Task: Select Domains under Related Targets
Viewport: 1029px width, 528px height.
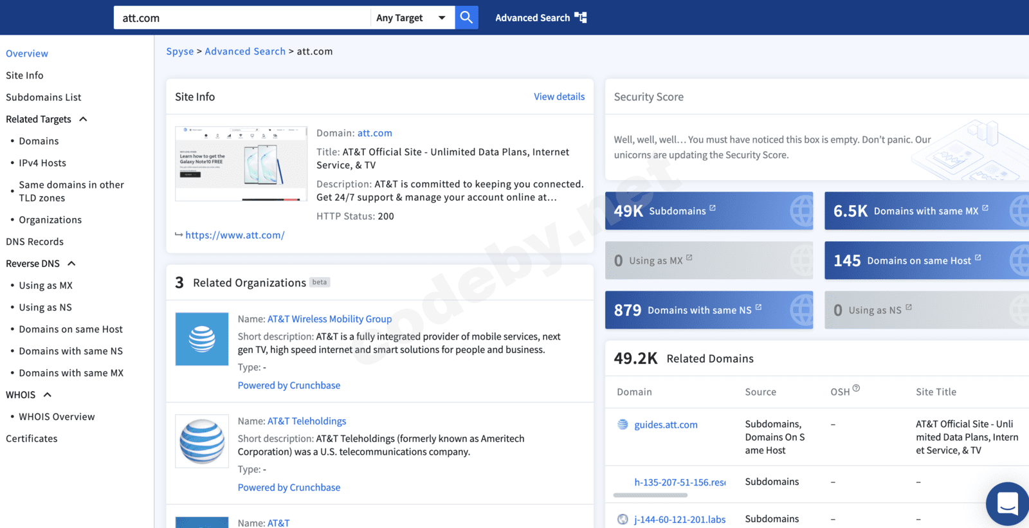Action: click(x=39, y=141)
